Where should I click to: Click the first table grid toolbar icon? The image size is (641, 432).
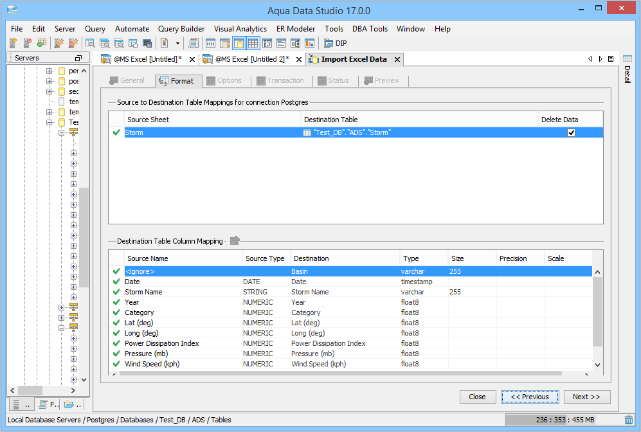pyautogui.click(x=210, y=43)
